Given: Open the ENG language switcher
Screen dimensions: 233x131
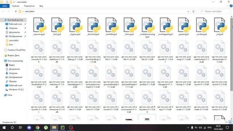Looking at the screenshot, I should pos(210,128).
